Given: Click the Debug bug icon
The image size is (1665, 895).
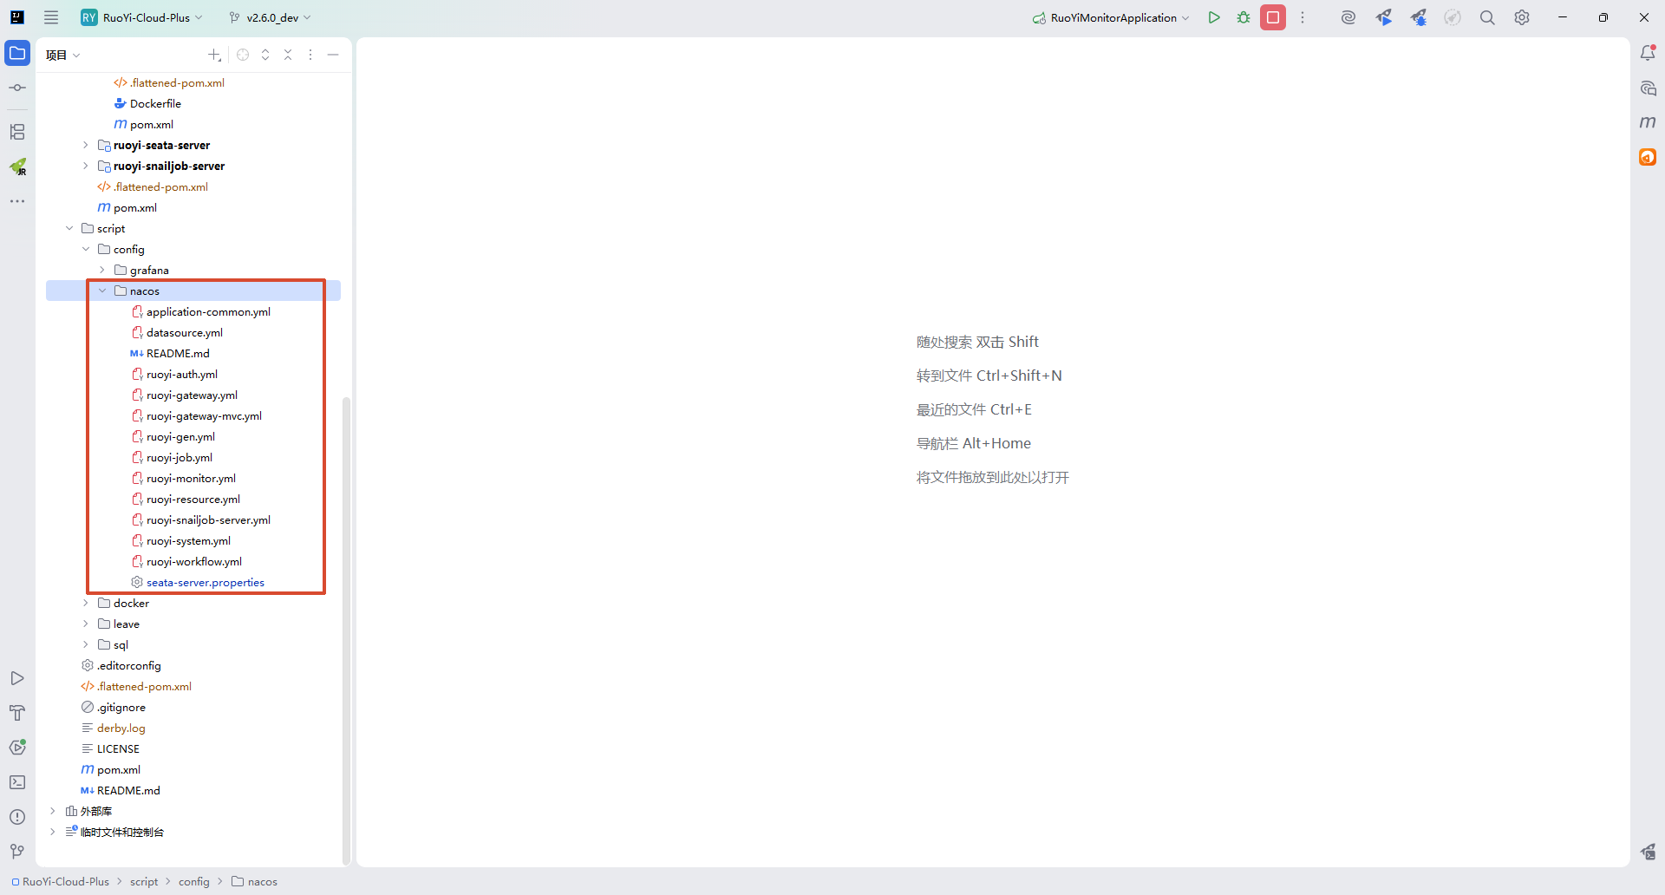Looking at the screenshot, I should 1244,17.
